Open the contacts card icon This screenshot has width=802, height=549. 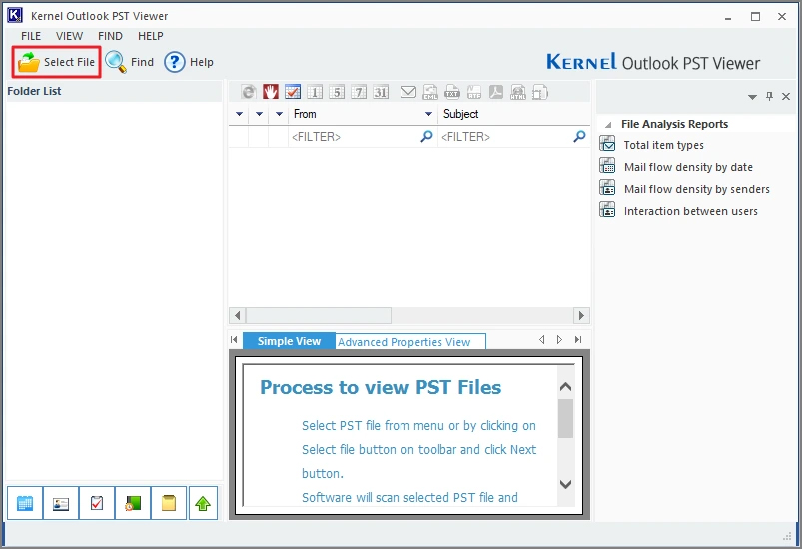(x=61, y=504)
